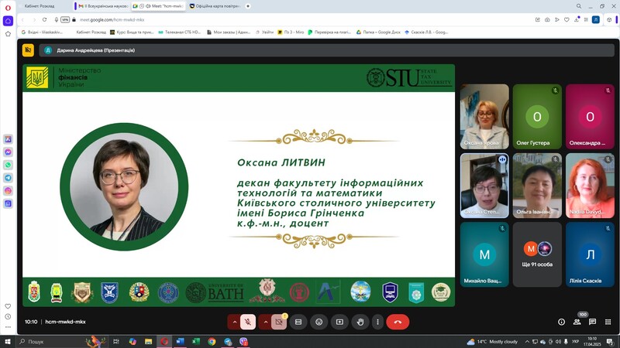The image size is (620, 348).
Task: Add page to bookmarks heart icon
Action: click(x=567, y=20)
